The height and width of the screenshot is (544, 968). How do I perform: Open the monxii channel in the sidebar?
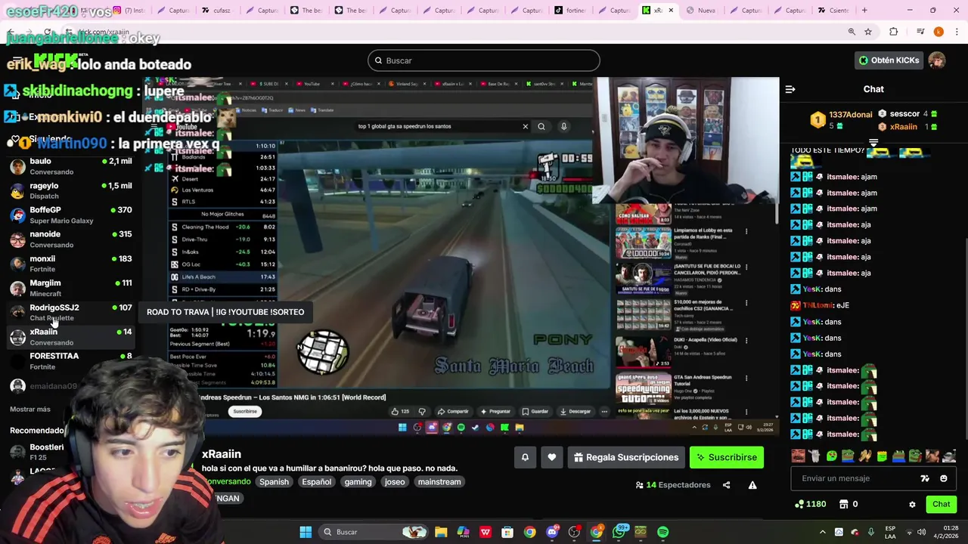(70, 263)
